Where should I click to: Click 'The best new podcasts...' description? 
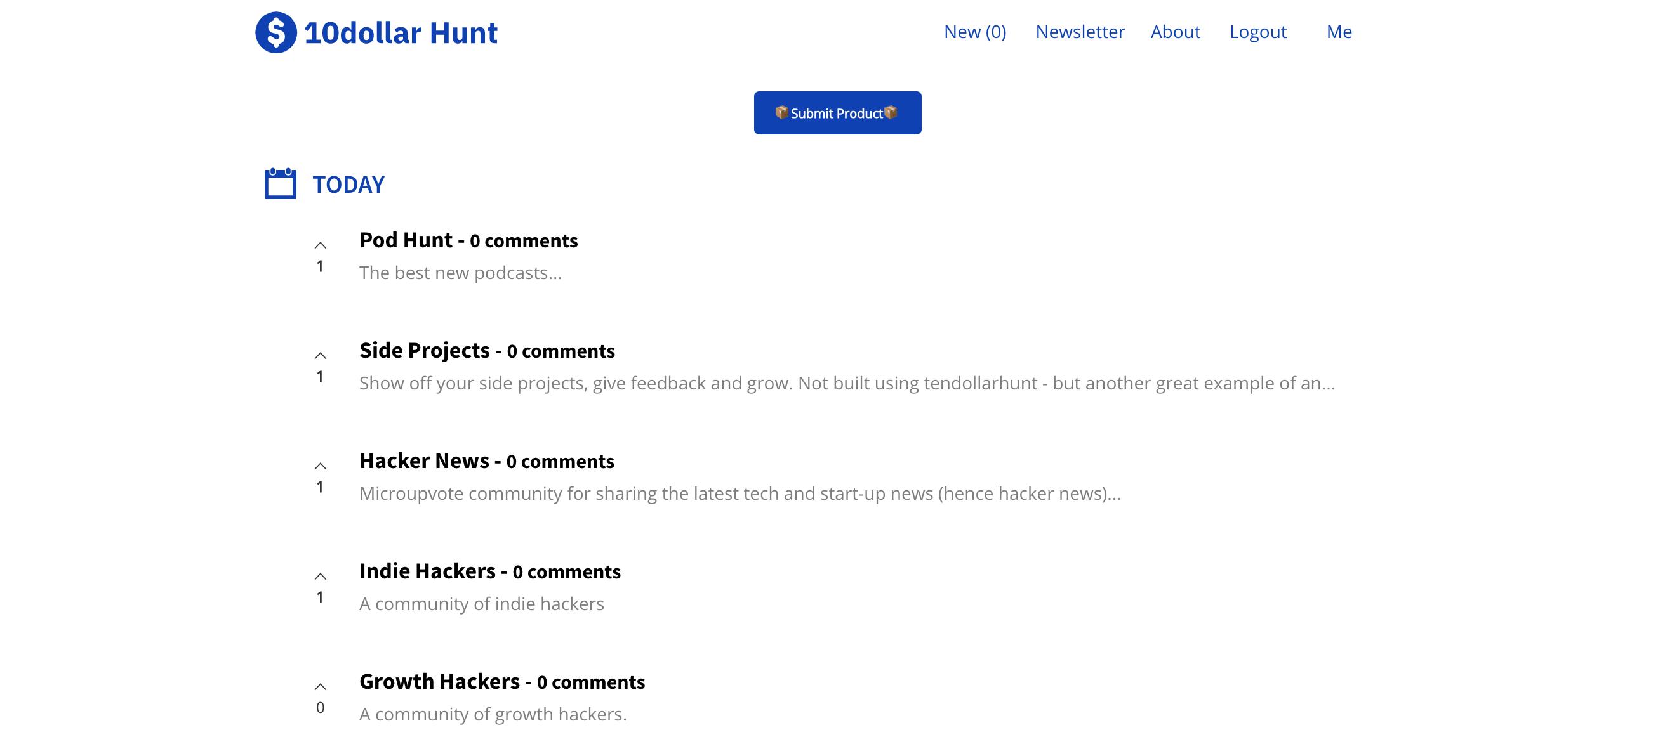tap(461, 273)
